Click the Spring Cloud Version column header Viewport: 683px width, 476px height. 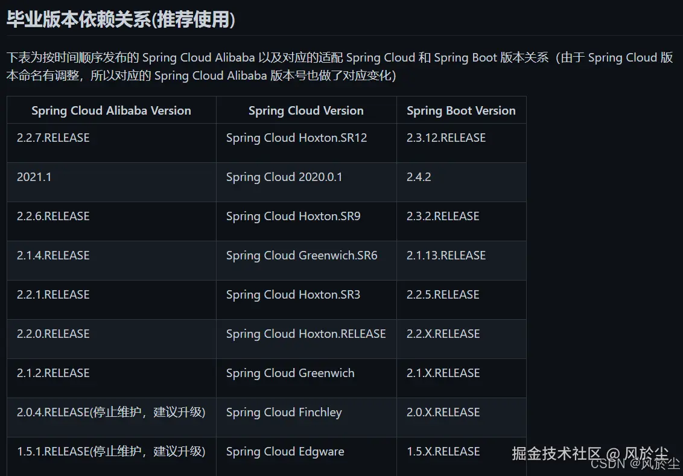tap(306, 110)
